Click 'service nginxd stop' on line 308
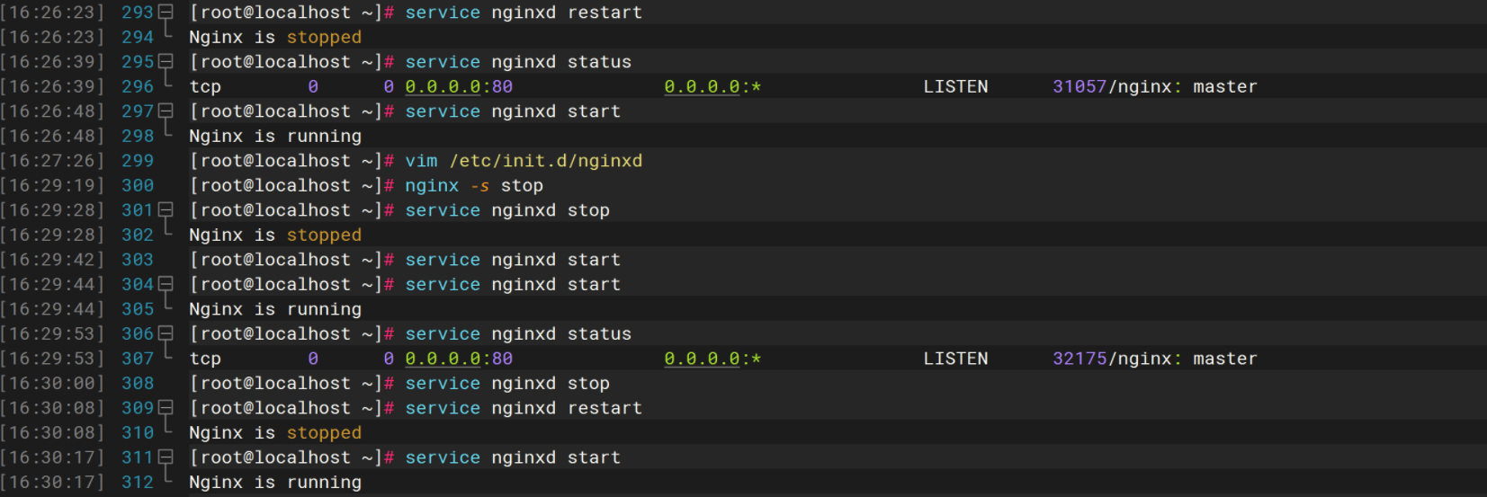 click(x=507, y=383)
